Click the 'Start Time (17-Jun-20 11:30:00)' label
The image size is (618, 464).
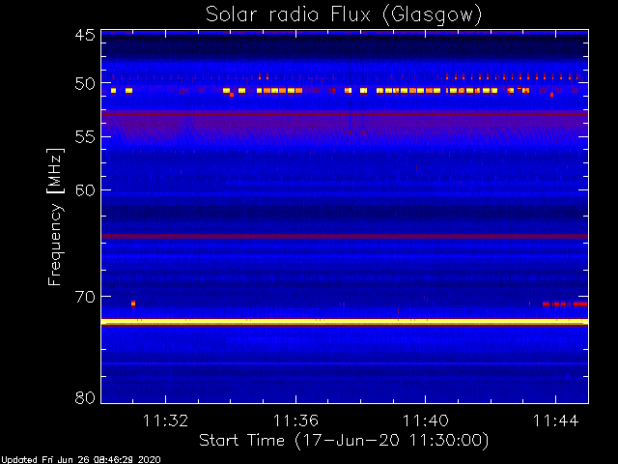tap(344, 441)
